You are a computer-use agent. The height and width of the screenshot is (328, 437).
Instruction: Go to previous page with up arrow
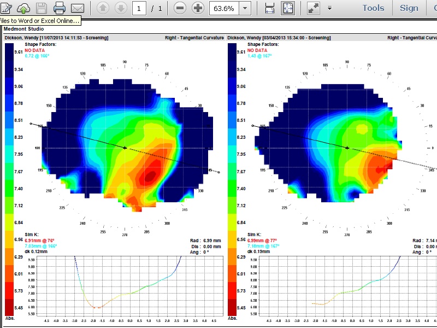pos(103,8)
